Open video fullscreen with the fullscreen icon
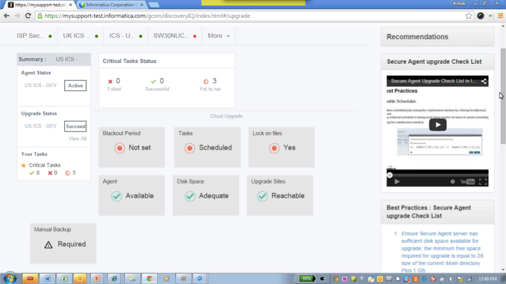This screenshot has width=506, height=284. 483,182
